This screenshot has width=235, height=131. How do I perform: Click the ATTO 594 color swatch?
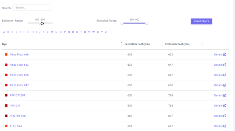(6, 126)
